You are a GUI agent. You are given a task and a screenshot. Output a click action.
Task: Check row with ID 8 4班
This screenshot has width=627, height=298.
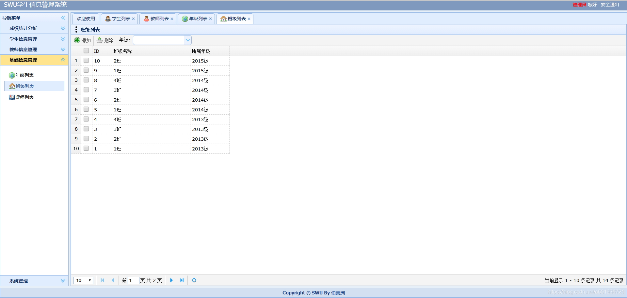click(86, 80)
